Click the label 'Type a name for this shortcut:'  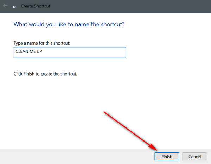point(42,43)
